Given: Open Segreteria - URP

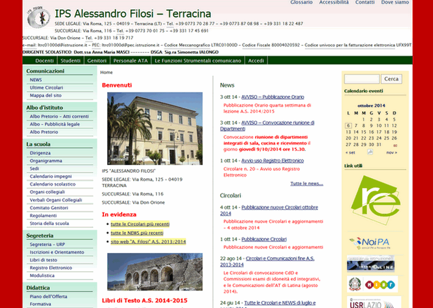Looking at the screenshot, I should 48,244.
